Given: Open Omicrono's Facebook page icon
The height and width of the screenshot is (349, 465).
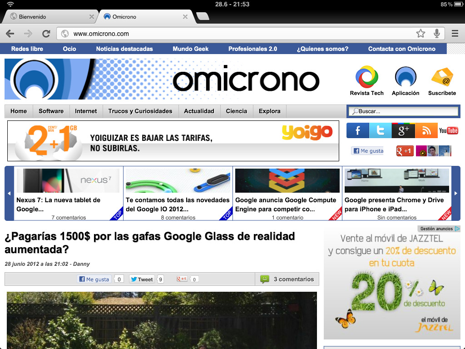Looking at the screenshot, I should coord(358,131).
